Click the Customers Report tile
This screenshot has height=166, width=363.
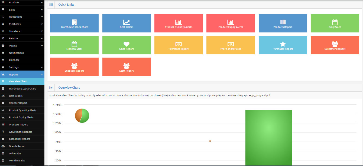335,45
